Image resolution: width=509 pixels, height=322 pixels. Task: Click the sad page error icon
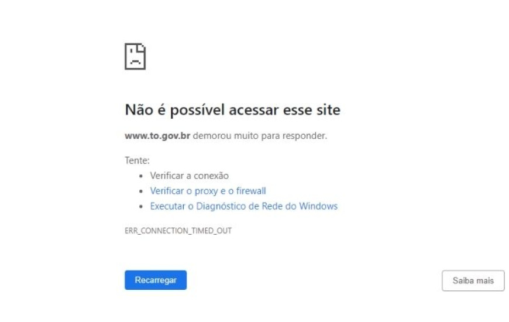[x=135, y=57]
